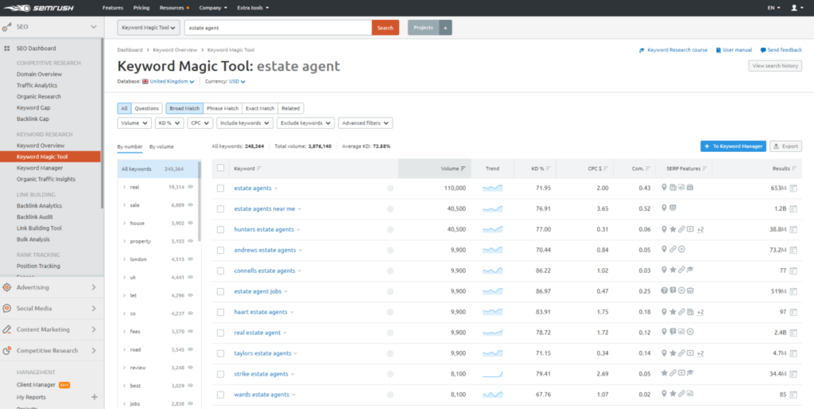Click the Export button
The image size is (814, 409).
pos(785,146)
